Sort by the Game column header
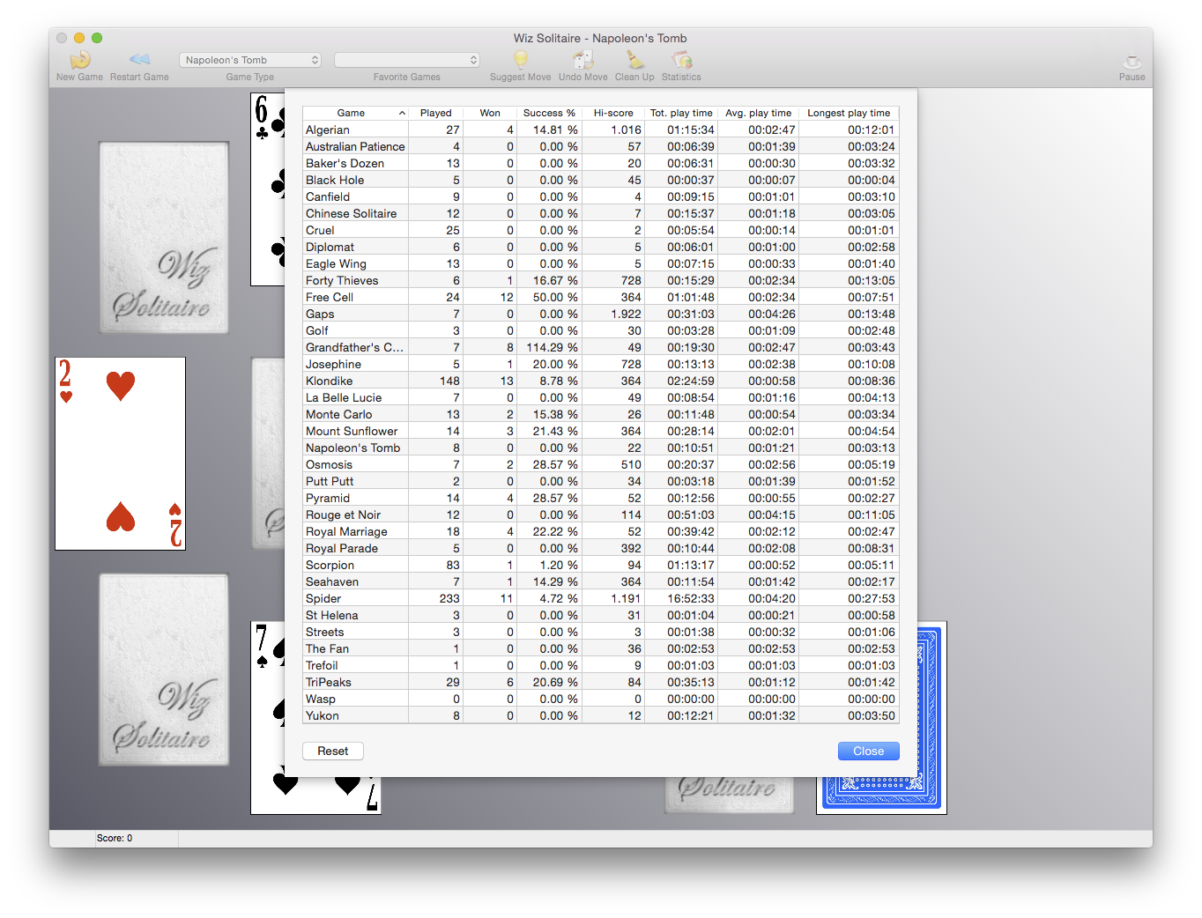The image size is (1202, 918). pos(351,113)
